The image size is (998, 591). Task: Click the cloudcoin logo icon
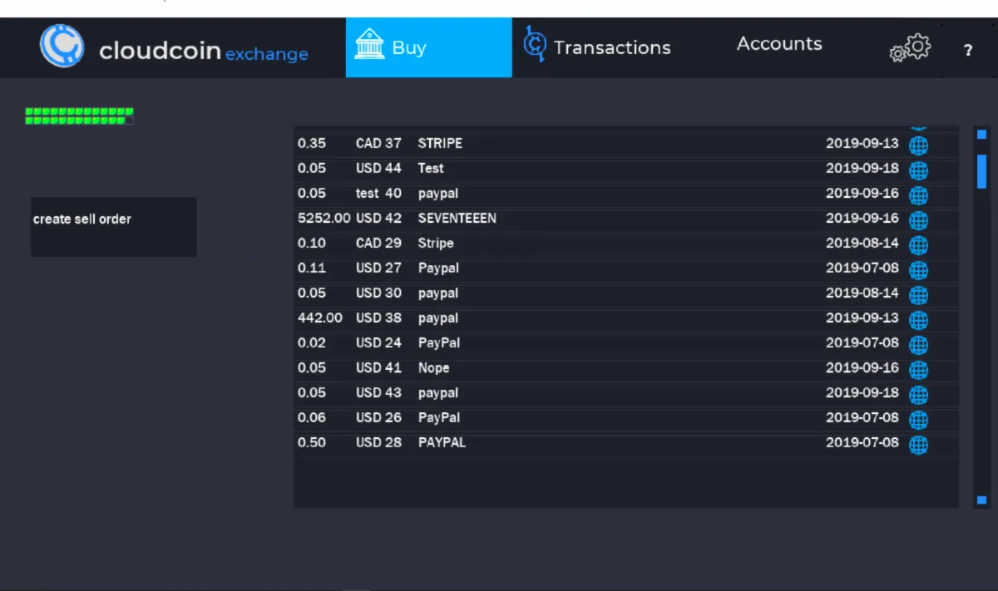click(62, 46)
